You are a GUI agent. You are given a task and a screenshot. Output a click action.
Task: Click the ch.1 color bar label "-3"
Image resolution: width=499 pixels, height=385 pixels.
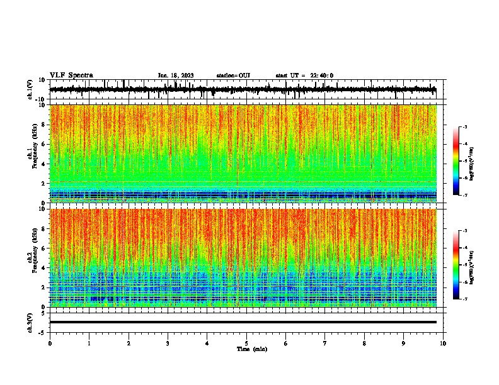click(465, 126)
